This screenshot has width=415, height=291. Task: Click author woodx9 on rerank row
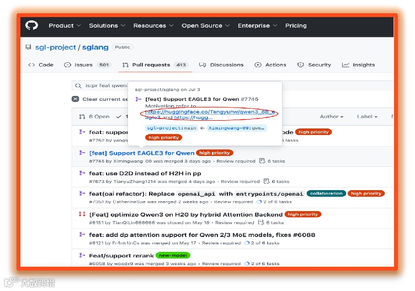coord(124,263)
